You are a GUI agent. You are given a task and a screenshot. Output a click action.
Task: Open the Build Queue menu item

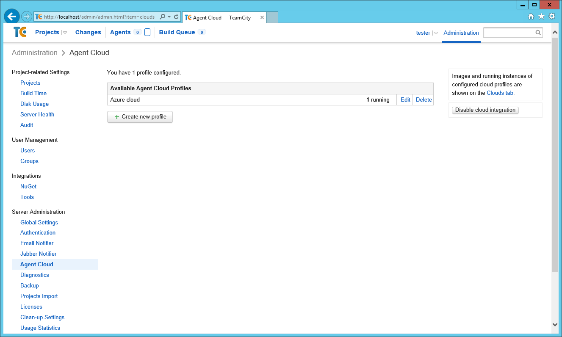pos(177,32)
